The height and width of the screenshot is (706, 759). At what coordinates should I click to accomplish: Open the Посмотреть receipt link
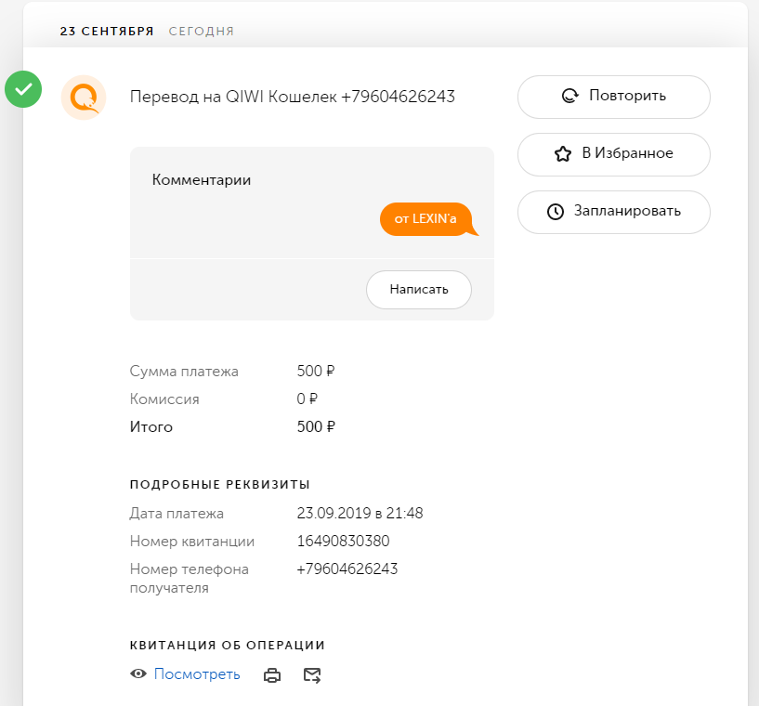197,674
